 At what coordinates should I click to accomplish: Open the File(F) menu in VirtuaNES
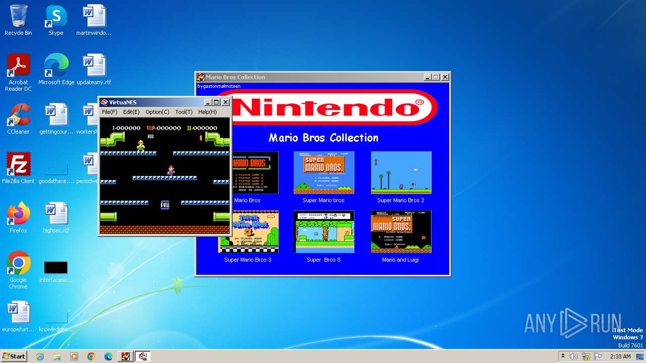coord(110,112)
